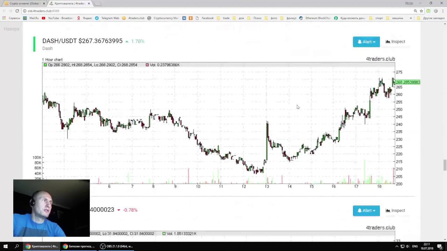Reload the page with the refresh icon
Screen dimensions: 447x251
point(17,11)
